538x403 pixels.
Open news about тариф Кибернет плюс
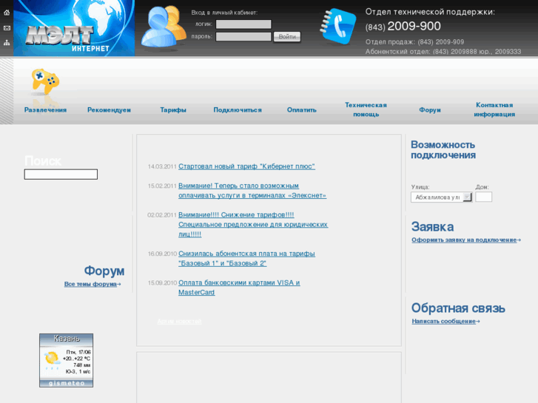[x=246, y=166]
